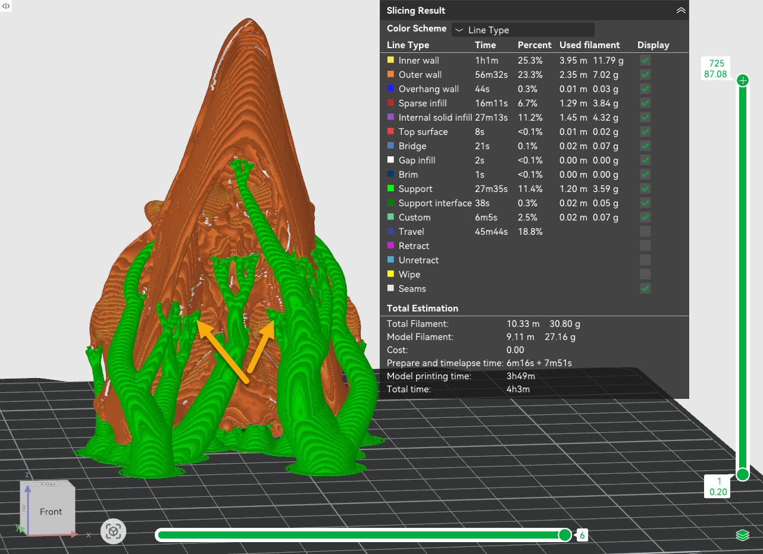Open the Color Scheme dropdown
This screenshot has height=554, width=763.
tap(523, 30)
